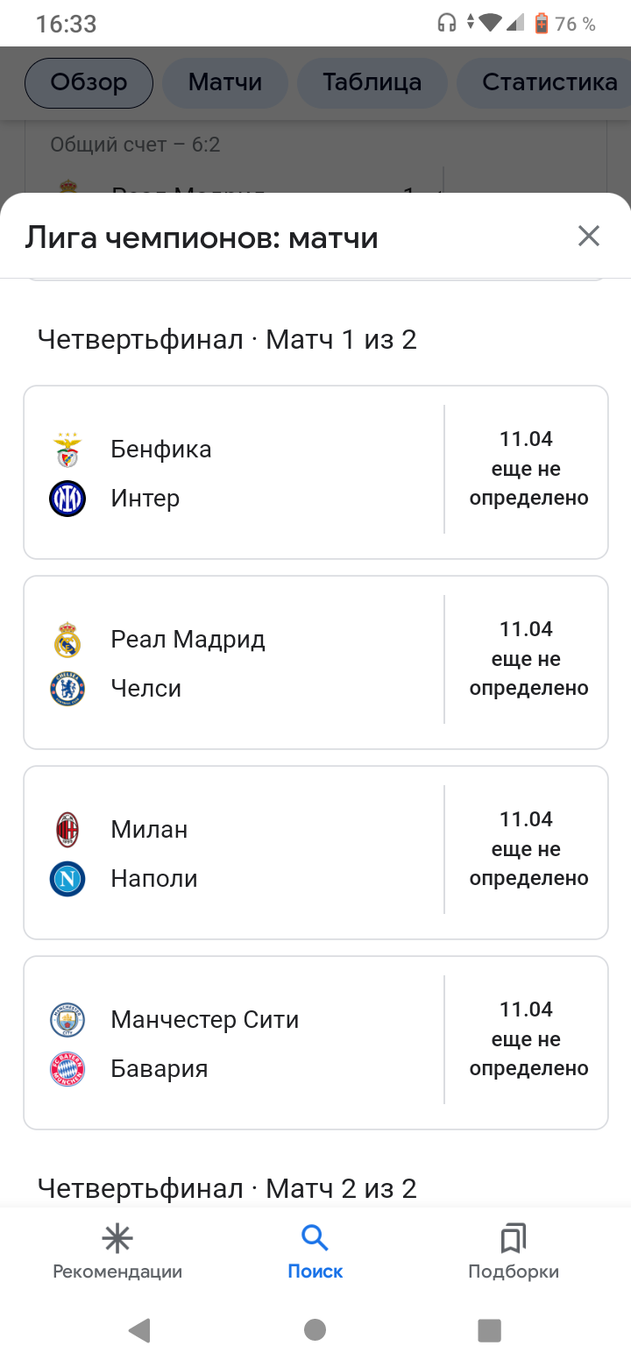Select the Обзор tab
The image size is (631, 1367).
89,83
